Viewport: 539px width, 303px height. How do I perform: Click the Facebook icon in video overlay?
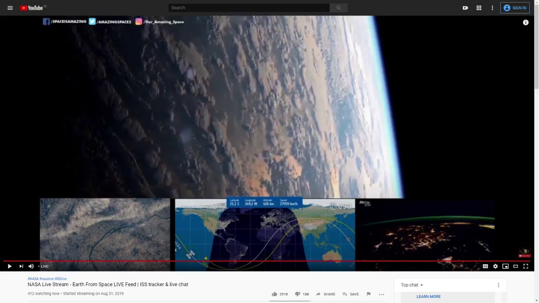click(46, 21)
